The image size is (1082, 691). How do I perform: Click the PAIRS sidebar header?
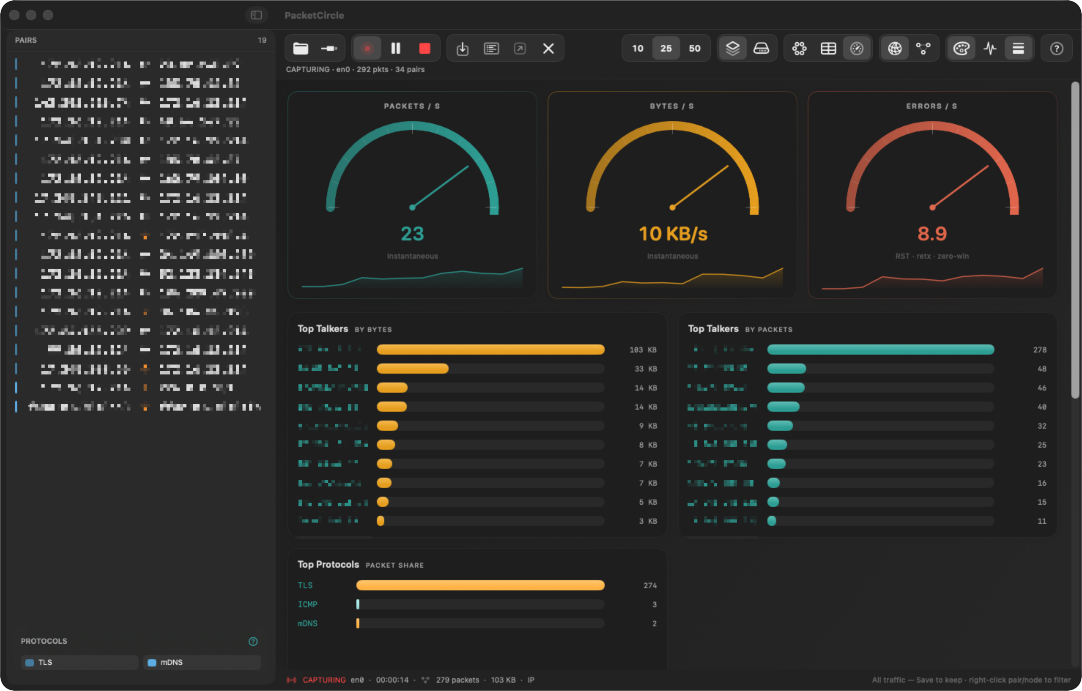point(26,40)
